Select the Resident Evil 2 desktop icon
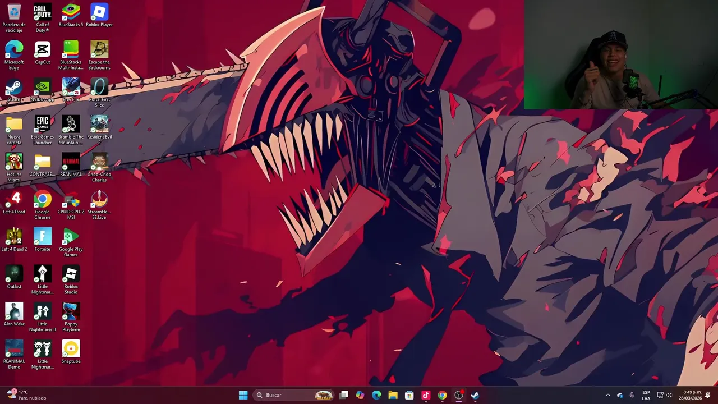718x404 pixels. point(99,130)
